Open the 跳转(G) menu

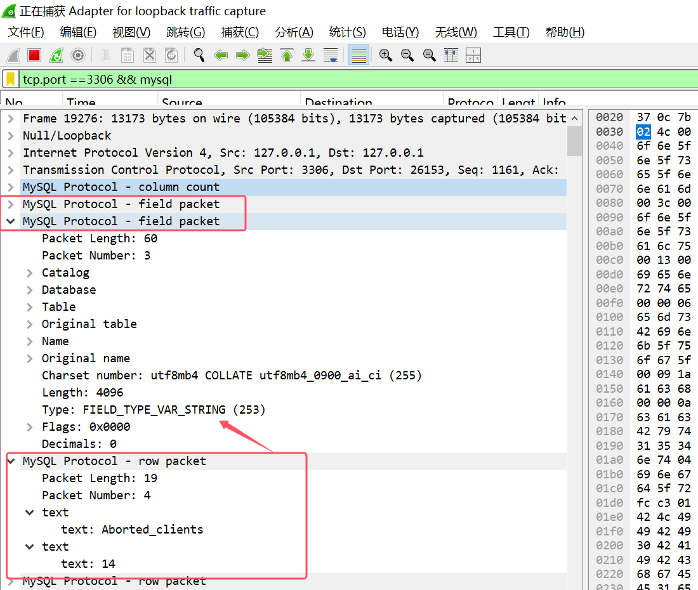(x=186, y=32)
